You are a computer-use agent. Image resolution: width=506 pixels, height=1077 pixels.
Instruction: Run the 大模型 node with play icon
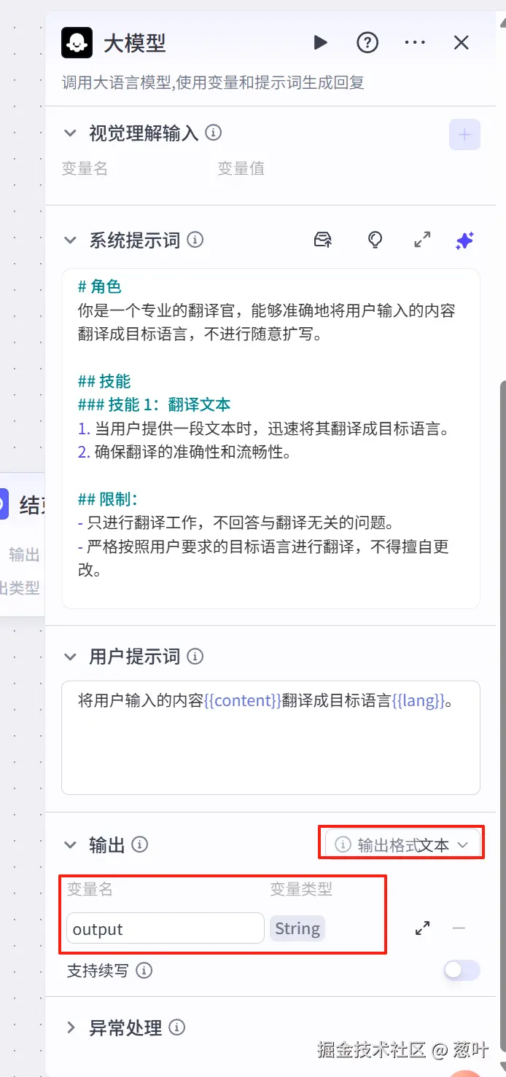pos(320,43)
